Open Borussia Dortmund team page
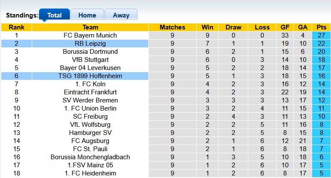Image resolution: width=331 pixels, height=178 pixels. 90,52
